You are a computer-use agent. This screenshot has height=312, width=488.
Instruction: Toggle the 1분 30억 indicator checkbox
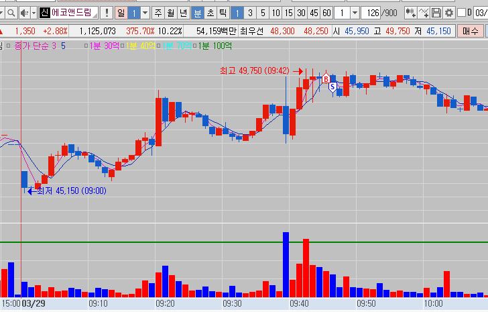pyautogui.click(x=86, y=45)
